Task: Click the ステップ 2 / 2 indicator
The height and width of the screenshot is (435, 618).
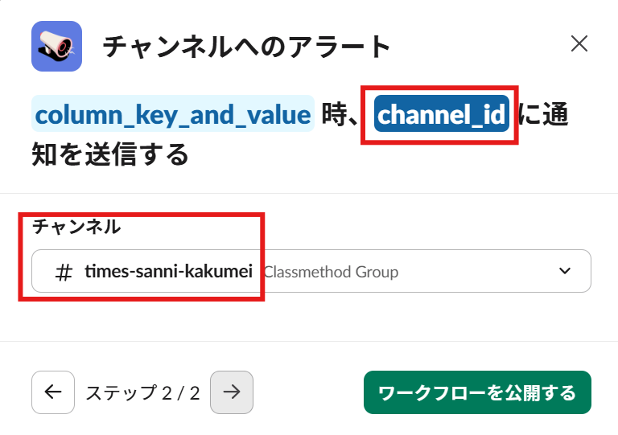Action: pos(142,392)
